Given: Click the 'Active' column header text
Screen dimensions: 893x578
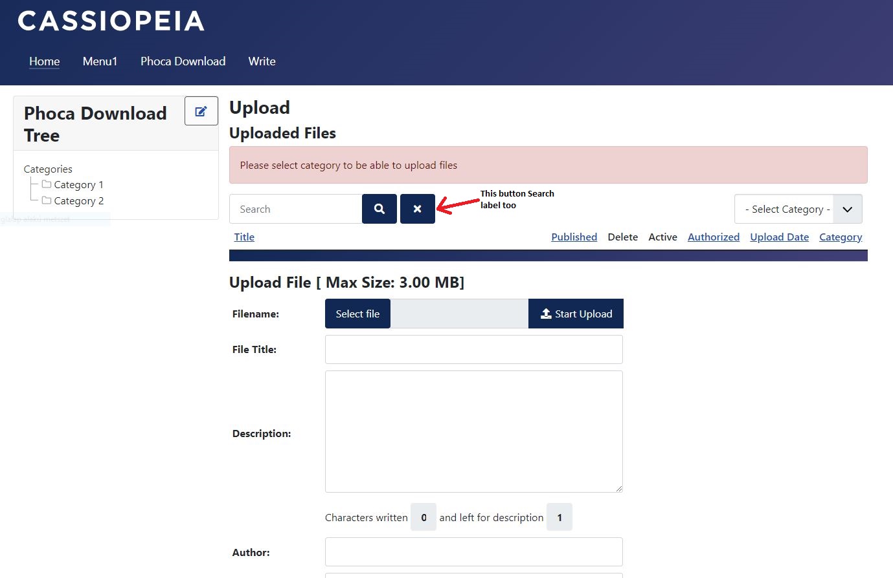Looking at the screenshot, I should coord(663,237).
